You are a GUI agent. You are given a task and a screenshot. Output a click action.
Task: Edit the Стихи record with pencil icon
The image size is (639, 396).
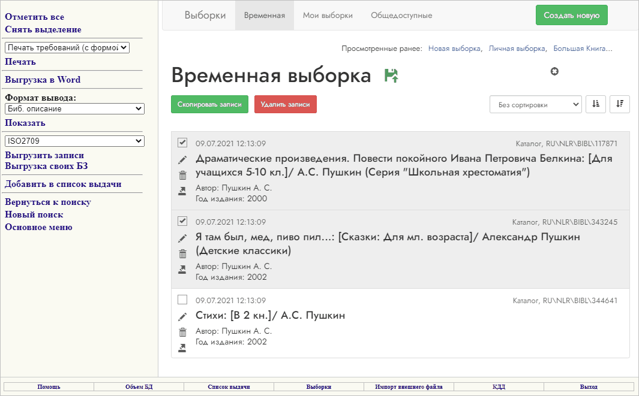click(x=182, y=317)
